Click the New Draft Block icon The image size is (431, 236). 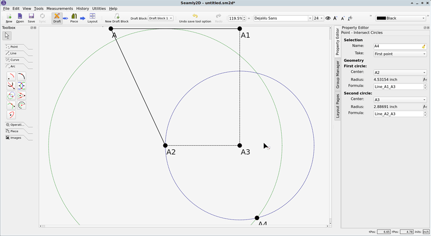[x=116, y=17]
